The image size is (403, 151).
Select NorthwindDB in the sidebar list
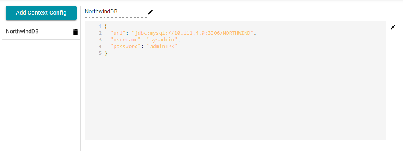(x=41, y=32)
